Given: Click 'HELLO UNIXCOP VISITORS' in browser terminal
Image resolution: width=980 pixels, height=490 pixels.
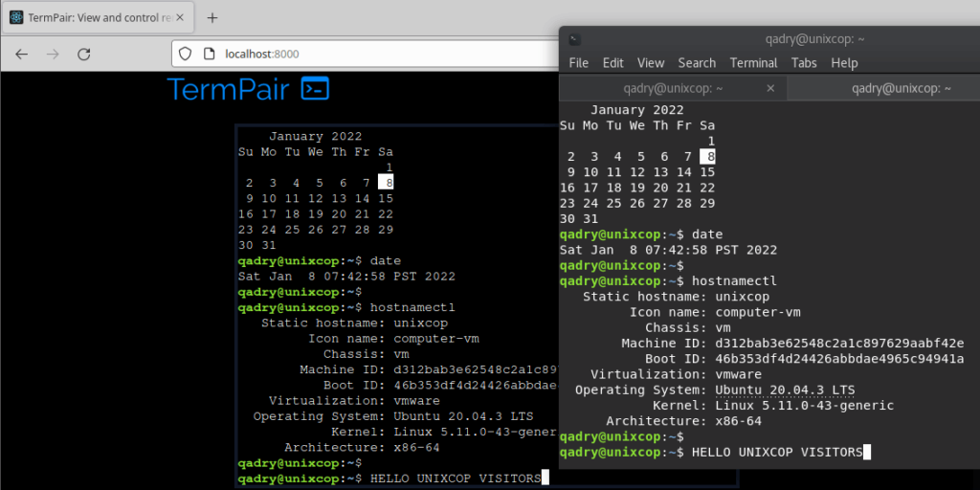Looking at the screenshot, I should [x=456, y=479].
